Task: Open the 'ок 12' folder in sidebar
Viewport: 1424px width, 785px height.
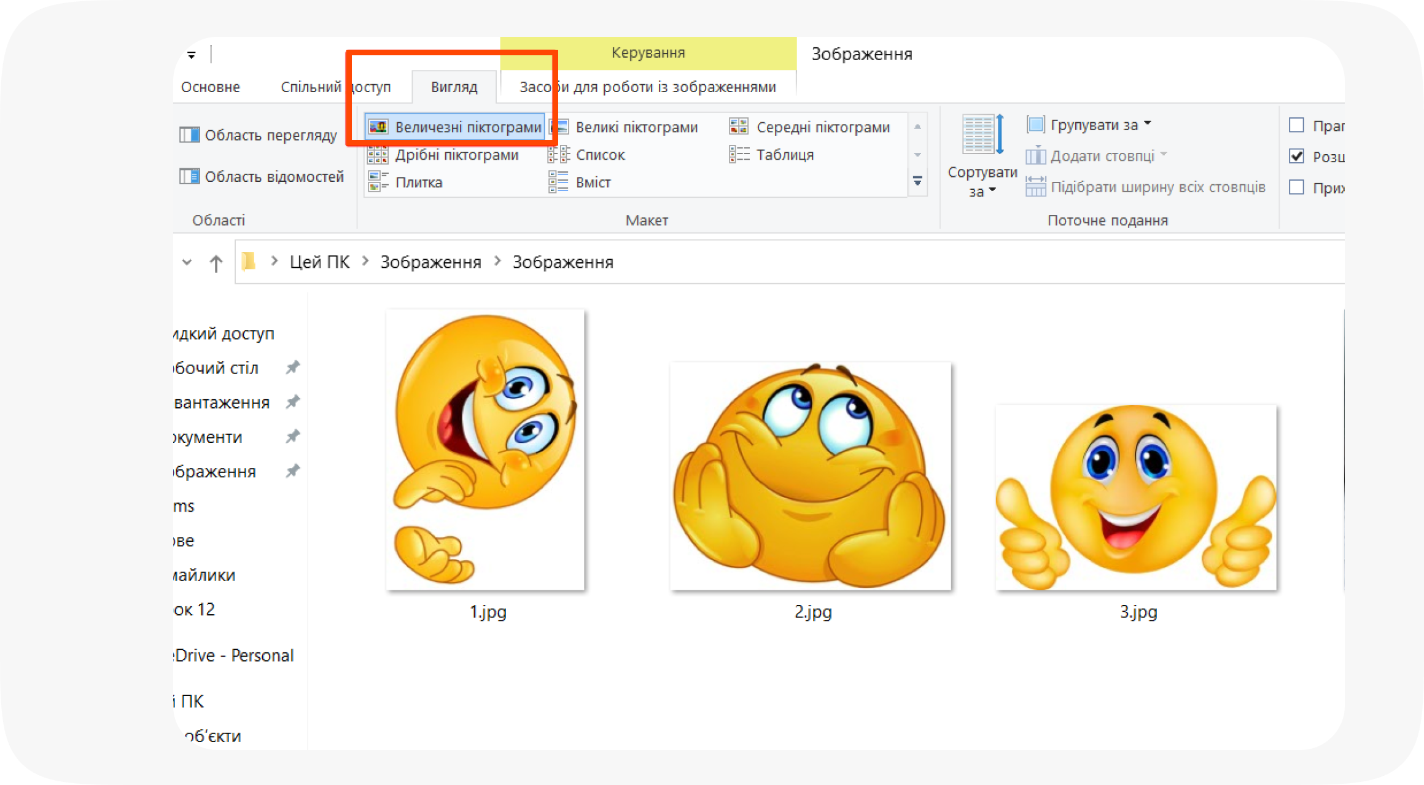Action: point(194,609)
